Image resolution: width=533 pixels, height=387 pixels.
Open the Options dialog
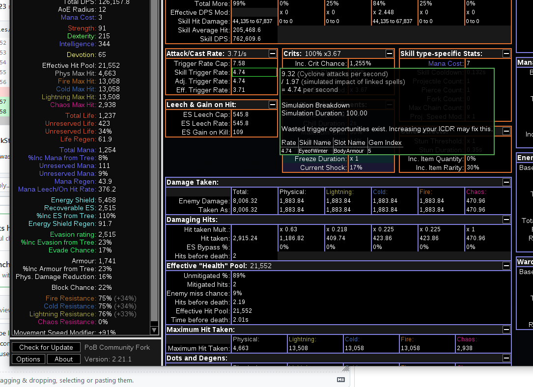click(x=28, y=359)
